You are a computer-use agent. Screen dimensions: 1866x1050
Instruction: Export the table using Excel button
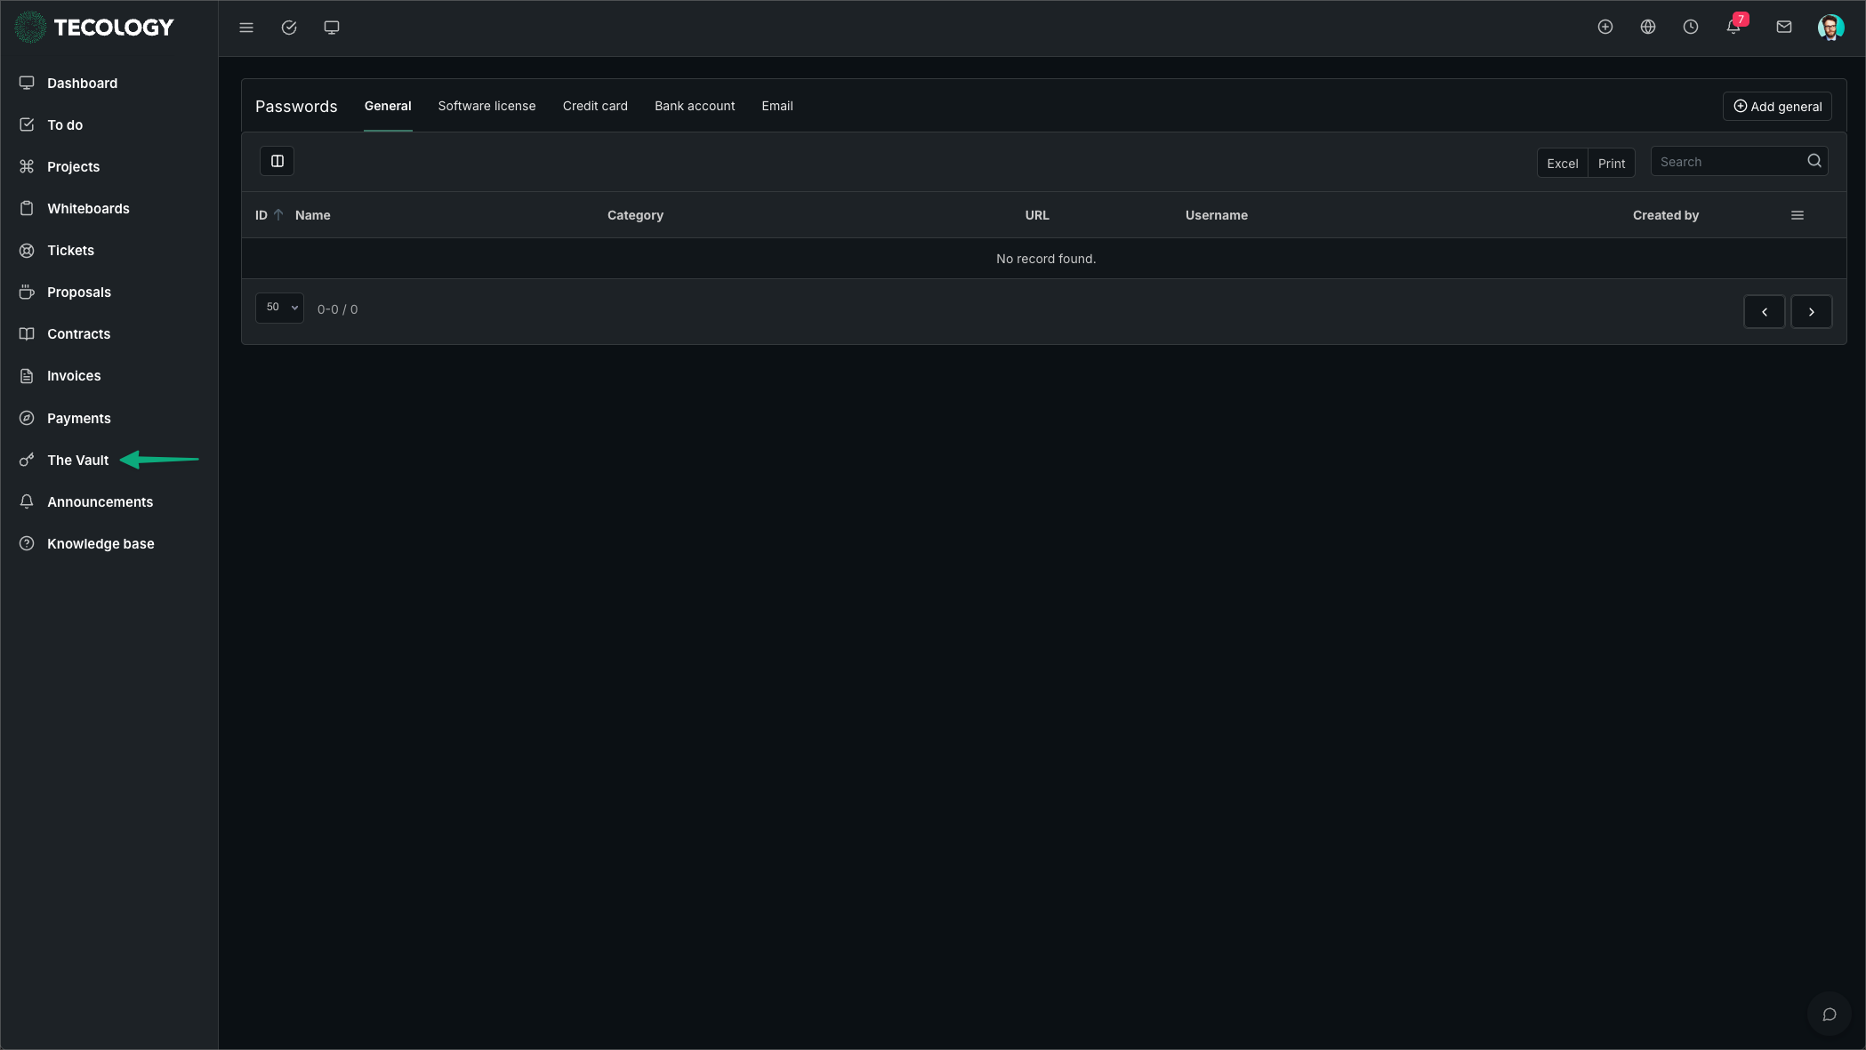point(1562,164)
